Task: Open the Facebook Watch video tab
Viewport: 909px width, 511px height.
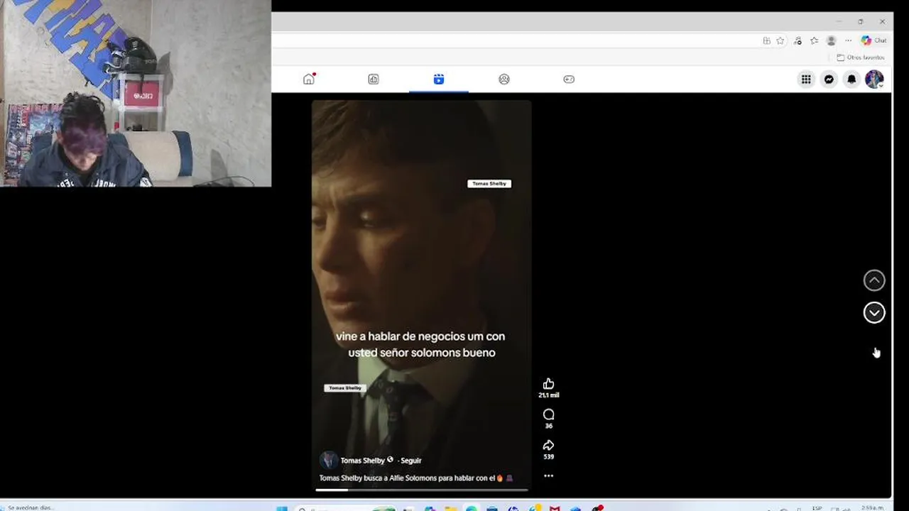Action: (374, 79)
